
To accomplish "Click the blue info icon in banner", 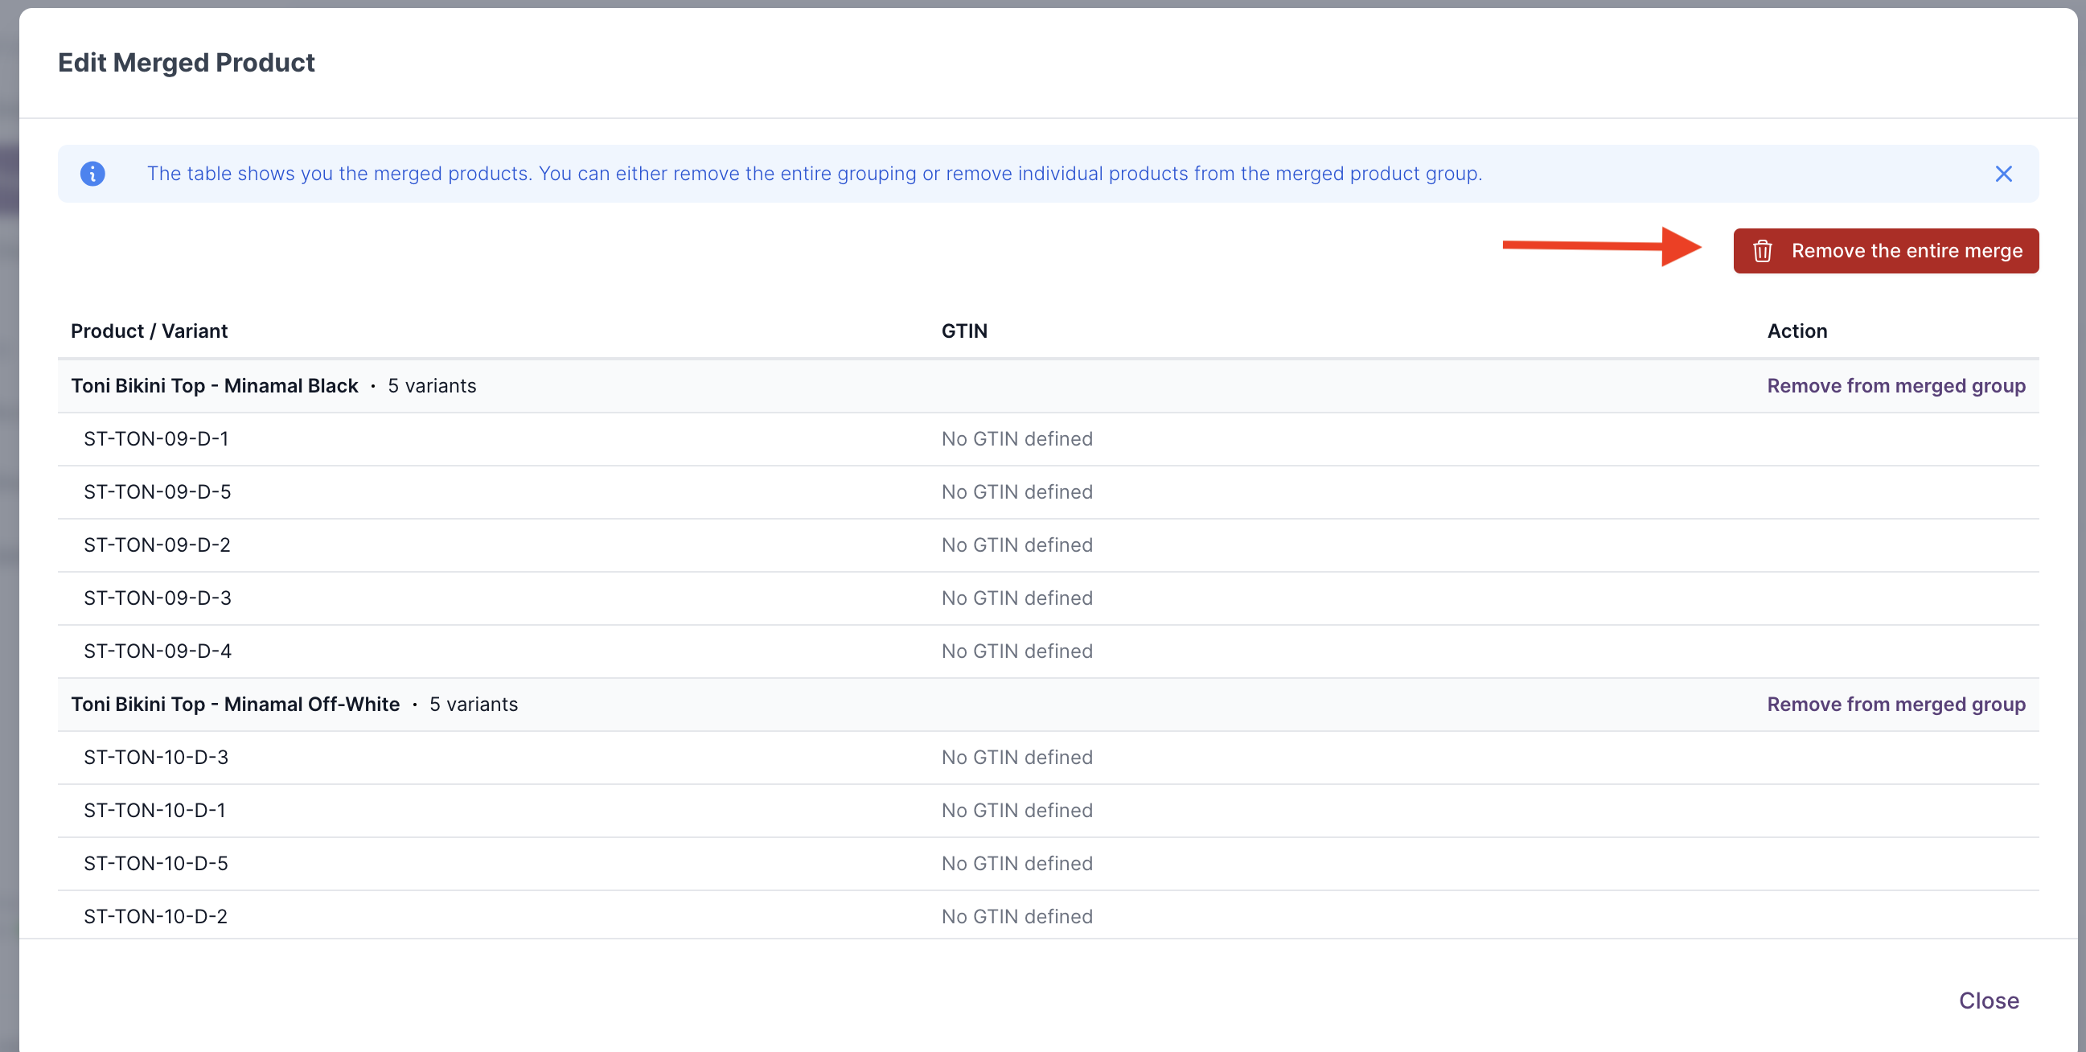I will (x=92, y=173).
